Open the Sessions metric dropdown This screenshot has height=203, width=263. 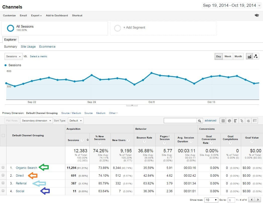coord(13,56)
